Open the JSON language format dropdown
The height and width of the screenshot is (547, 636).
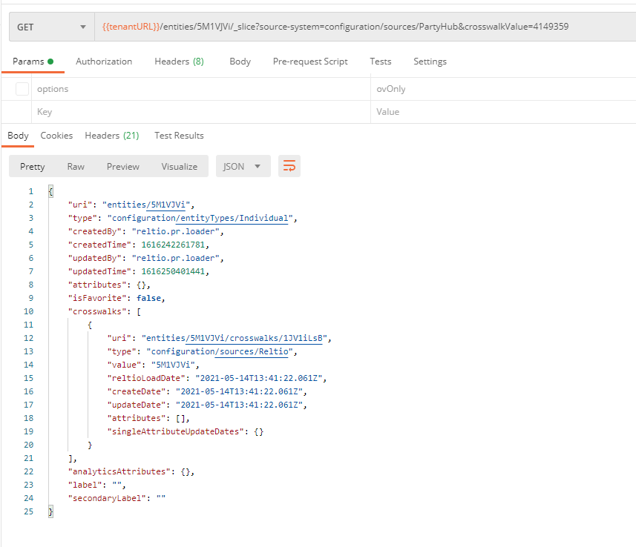tap(243, 166)
